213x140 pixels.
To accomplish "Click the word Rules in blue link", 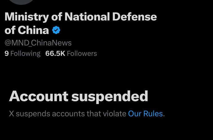I will [154, 114].
